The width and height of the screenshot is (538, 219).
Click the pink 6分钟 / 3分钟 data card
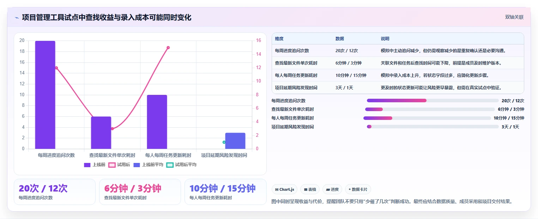point(140,192)
